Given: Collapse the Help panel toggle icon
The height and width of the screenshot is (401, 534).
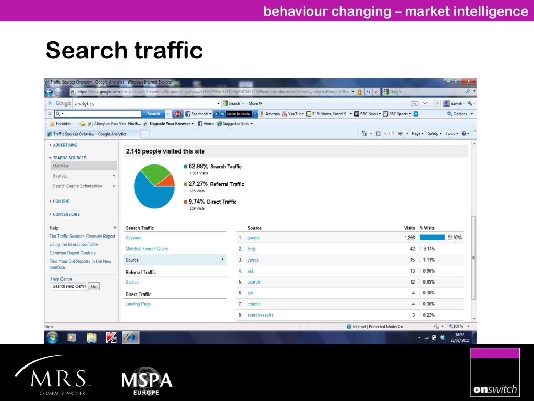Looking at the screenshot, I should (x=115, y=228).
